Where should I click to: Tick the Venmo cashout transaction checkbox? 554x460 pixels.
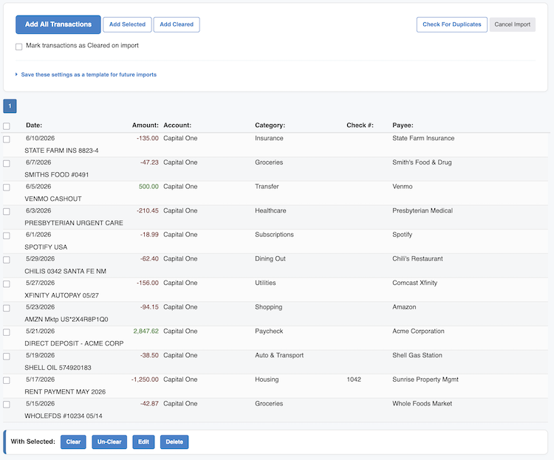pos(7,188)
